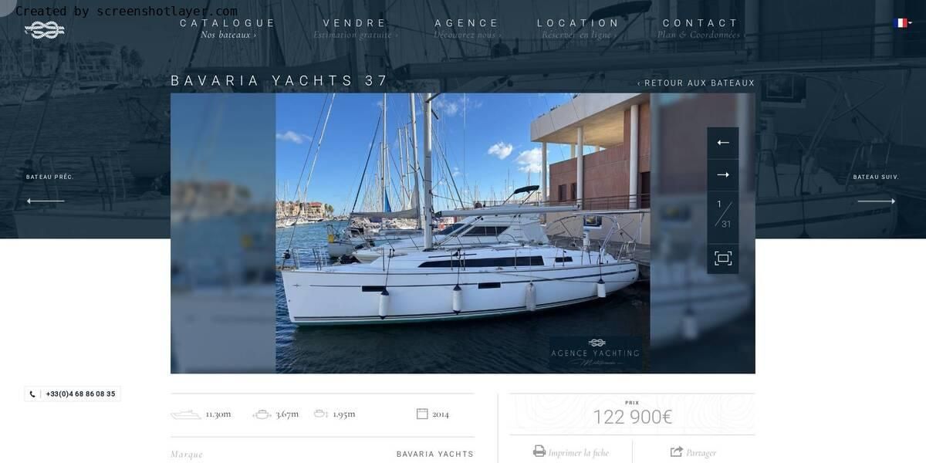Image resolution: width=926 pixels, height=463 pixels.
Task: Open the fullscreen gallery view icon
Action: 723,259
